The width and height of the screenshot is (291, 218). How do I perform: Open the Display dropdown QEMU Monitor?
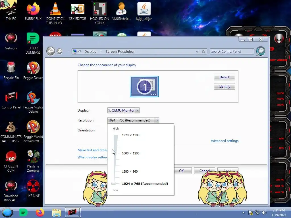coord(123,110)
